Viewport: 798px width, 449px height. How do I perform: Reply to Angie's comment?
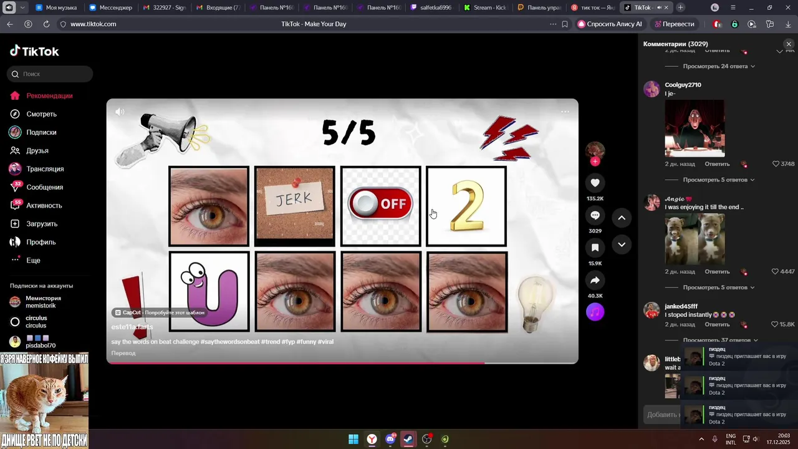[717, 272]
